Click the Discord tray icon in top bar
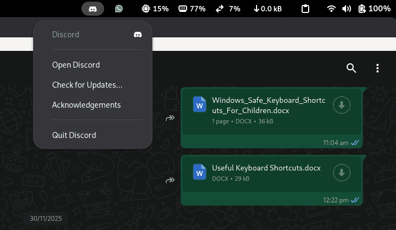The width and height of the screenshot is (396, 230). pos(92,9)
